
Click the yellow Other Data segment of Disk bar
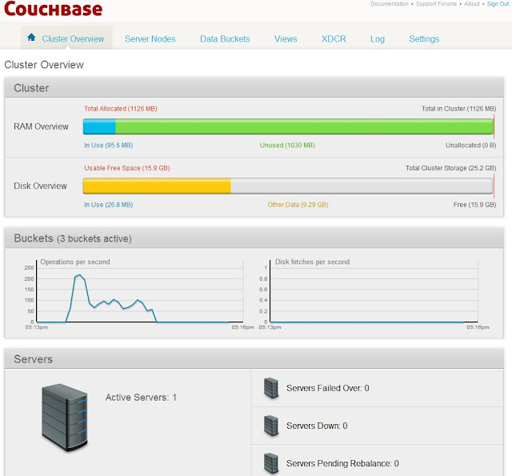point(157,186)
